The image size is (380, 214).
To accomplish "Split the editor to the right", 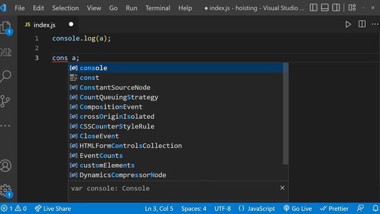I will [362, 24].
